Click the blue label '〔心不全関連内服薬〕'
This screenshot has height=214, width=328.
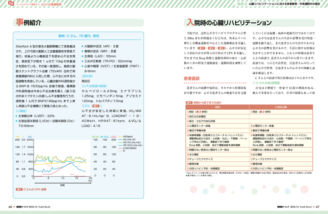coord(94,86)
